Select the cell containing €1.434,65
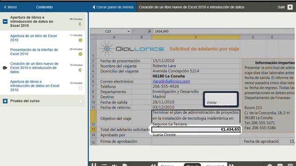The image size is (296, 166). tap(196, 130)
